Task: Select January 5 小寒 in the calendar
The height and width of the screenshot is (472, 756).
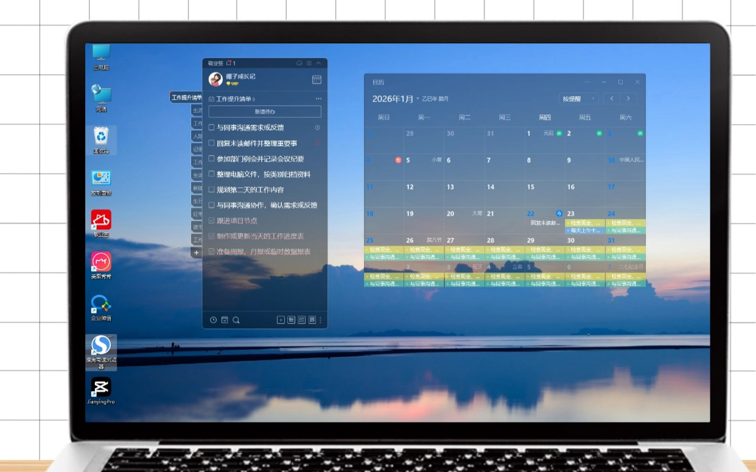Action: point(424,167)
